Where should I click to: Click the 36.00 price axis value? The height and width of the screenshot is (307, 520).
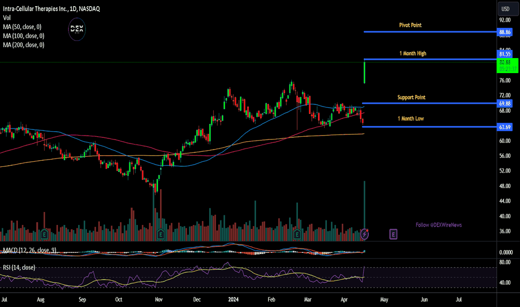click(x=505, y=231)
